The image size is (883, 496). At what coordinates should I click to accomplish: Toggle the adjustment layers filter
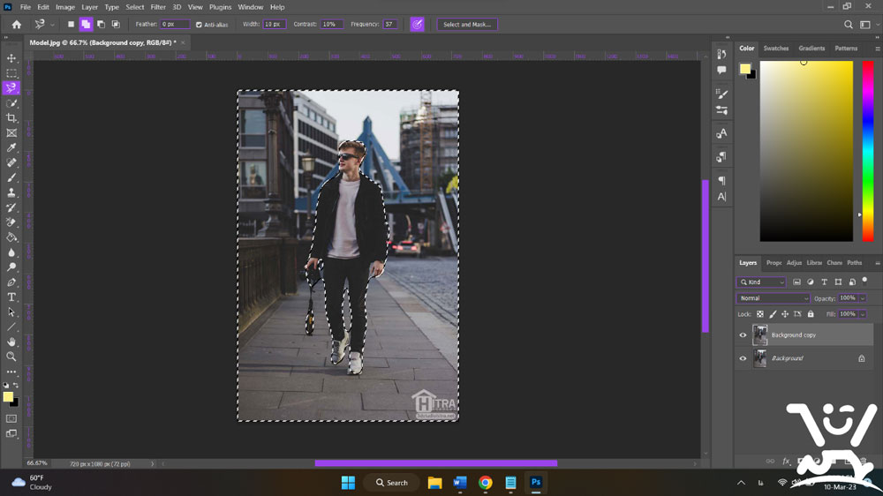coord(811,282)
